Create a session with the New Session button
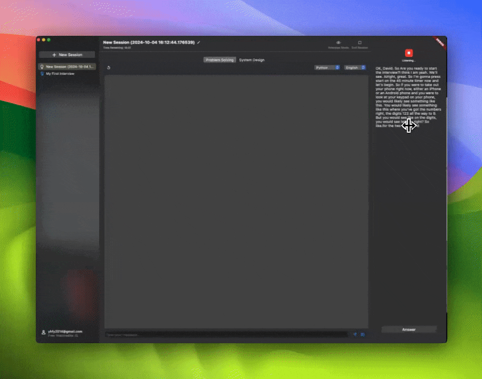This screenshot has width=482, height=379. pos(66,54)
